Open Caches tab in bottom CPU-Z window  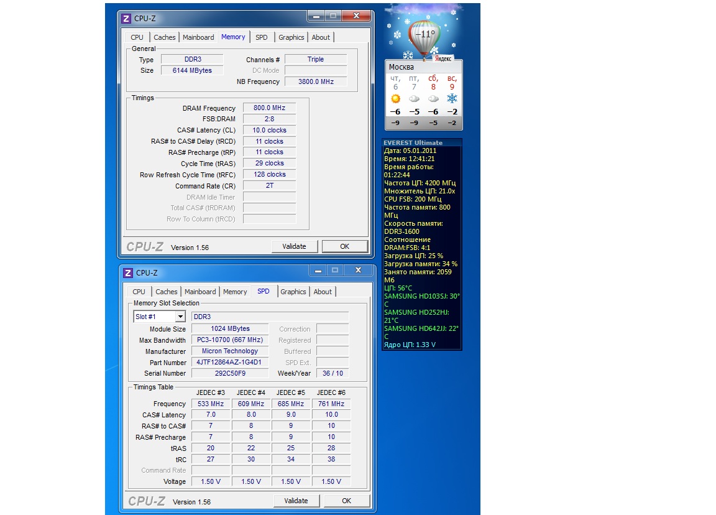(x=167, y=292)
